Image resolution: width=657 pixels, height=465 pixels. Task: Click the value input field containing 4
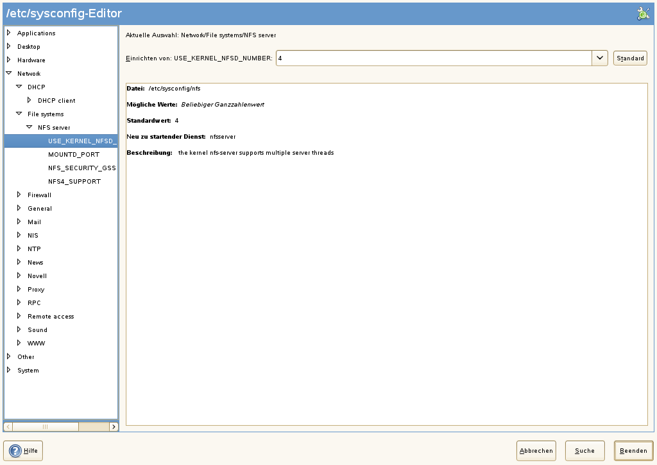click(434, 58)
